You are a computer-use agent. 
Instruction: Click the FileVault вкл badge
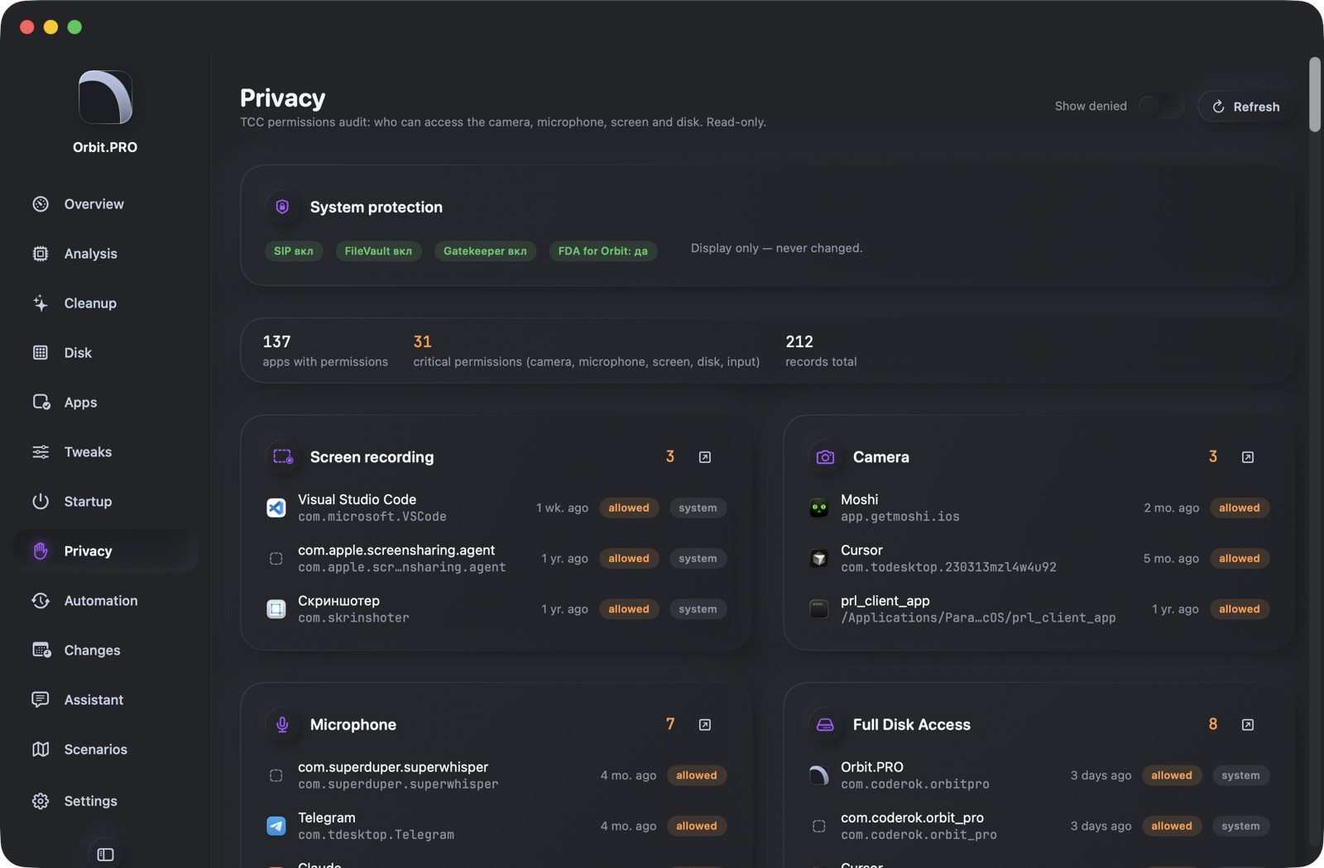coord(378,251)
